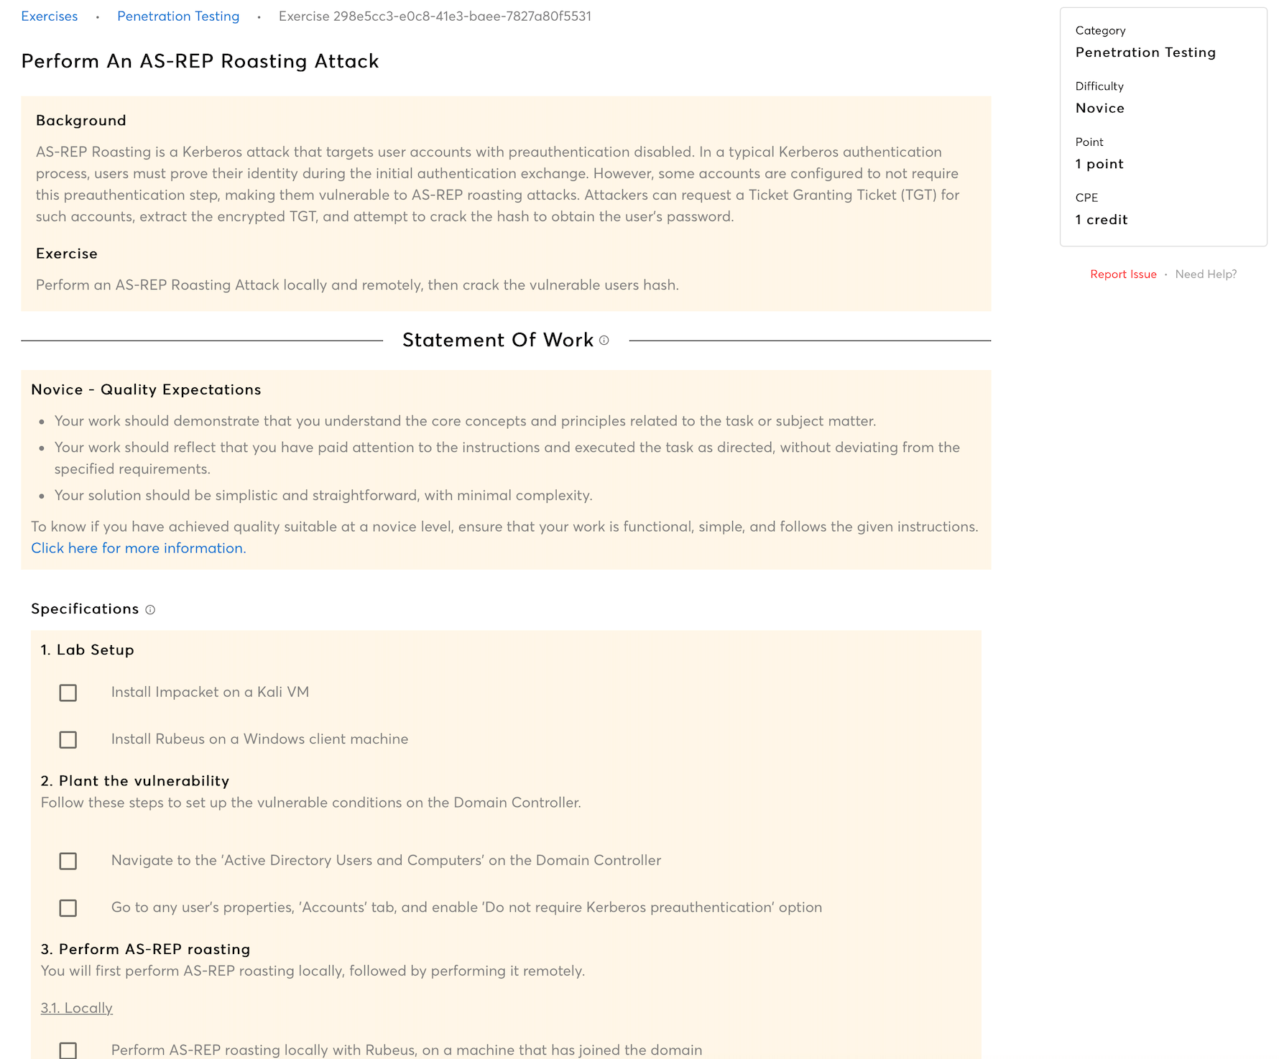Enable the Kerberos preauthentication step checkbox
The width and height of the screenshot is (1279, 1059).
pyautogui.click(x=68, y=908)
